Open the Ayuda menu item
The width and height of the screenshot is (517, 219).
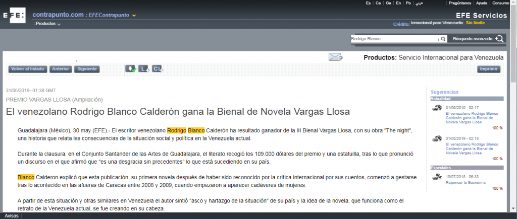tap(482, 3)
